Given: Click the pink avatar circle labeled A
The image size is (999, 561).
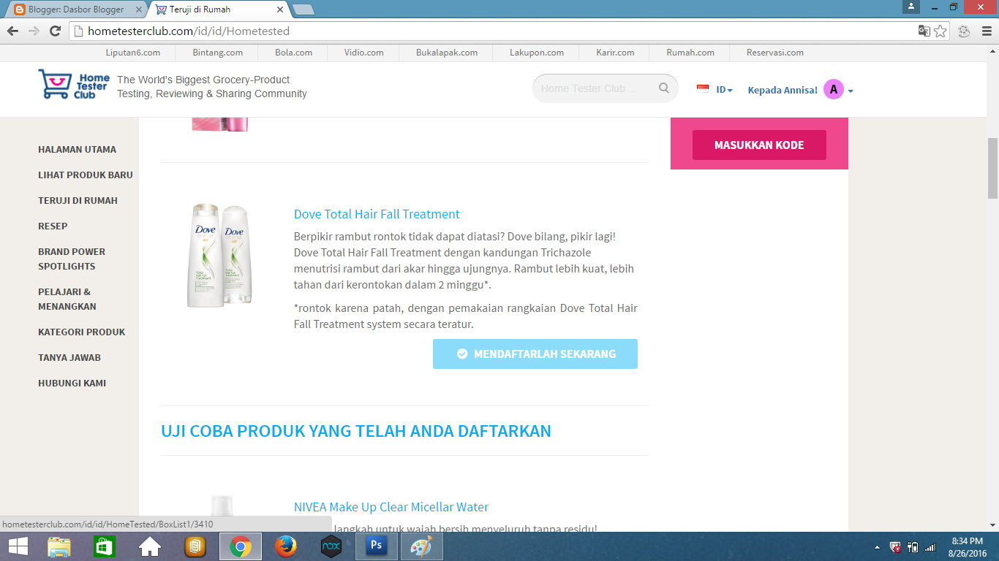Looking at the screenshot, I should 833,89.
